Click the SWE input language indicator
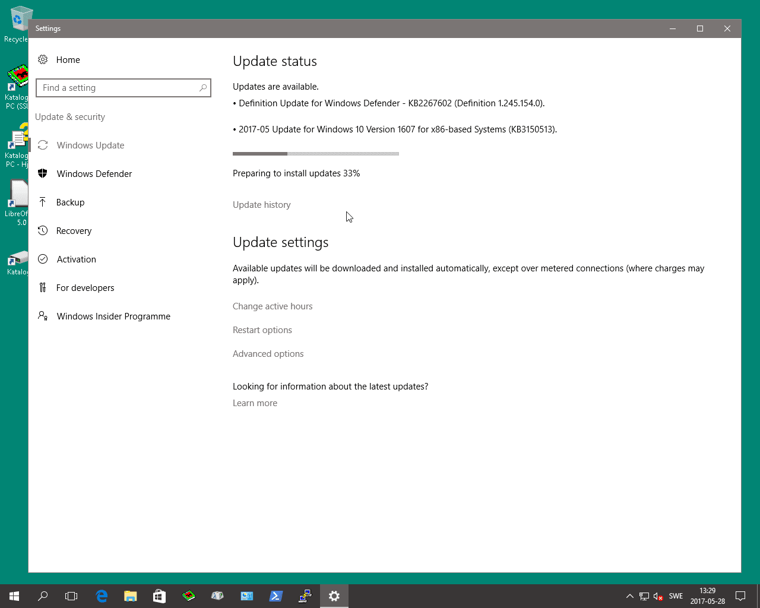760x608 pixels. 676,596
